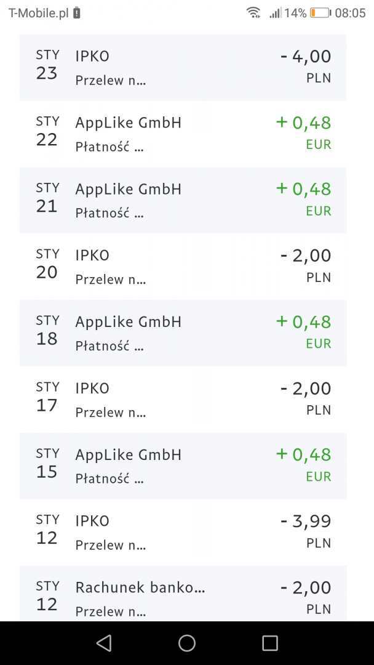Viewport: 374px width, 665px height.
Task: Open recent apps square icon
Action: [270, 643]
